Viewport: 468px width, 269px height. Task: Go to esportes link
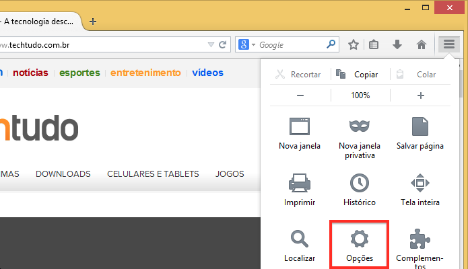click(79, 73)
